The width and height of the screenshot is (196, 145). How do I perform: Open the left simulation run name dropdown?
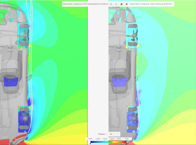[x=85, y=4]
